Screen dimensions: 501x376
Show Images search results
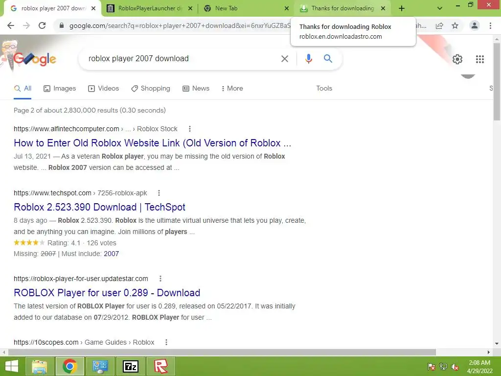(x=60, y=88)
